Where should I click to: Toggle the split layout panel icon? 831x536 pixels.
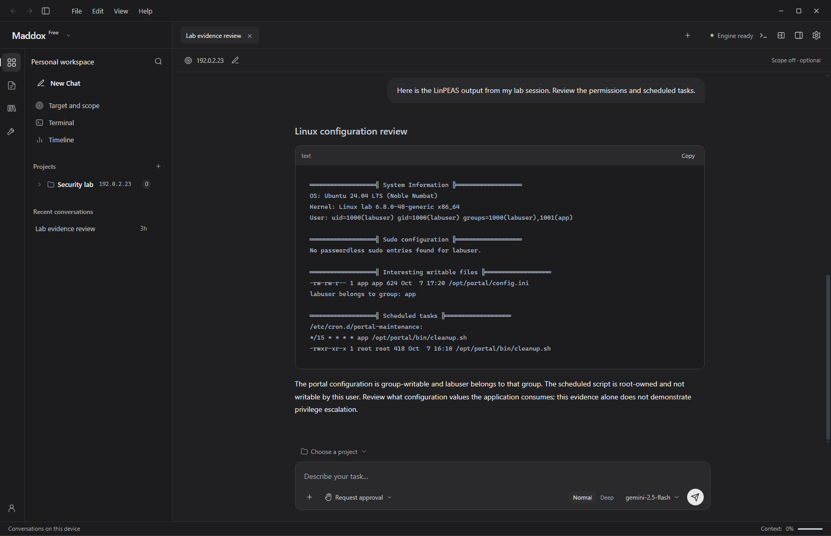pyautogui.click(x=781, y=35)
